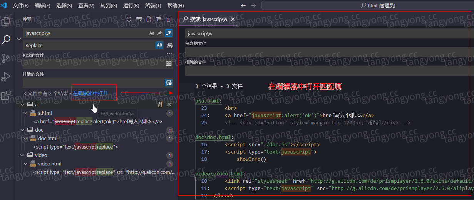474x200 pixels.
Task: Go back using navigation arrow in title bar
Action: coord(243,5)
